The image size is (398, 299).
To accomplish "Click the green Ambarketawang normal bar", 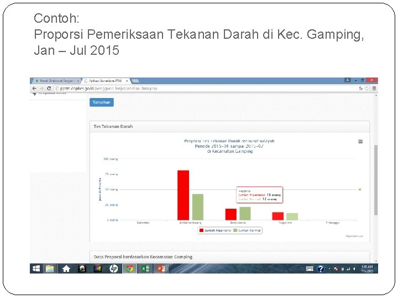I will [x=198, y=207].
